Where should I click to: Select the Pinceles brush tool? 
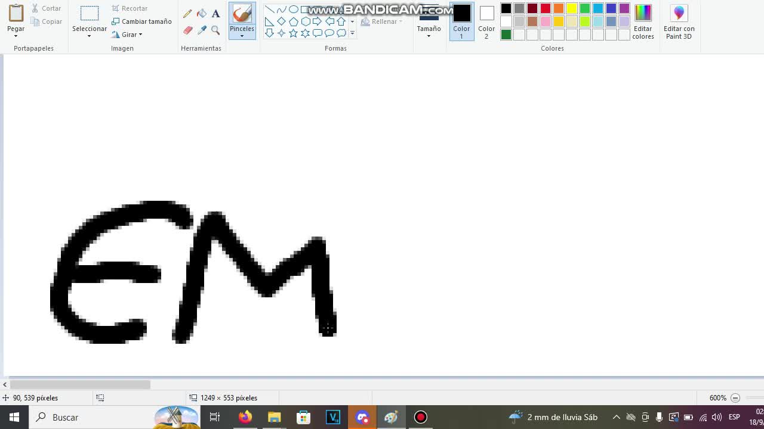(x=242, y=14)
